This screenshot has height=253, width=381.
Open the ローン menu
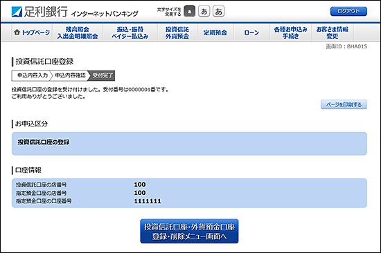(x=251, y=32)
